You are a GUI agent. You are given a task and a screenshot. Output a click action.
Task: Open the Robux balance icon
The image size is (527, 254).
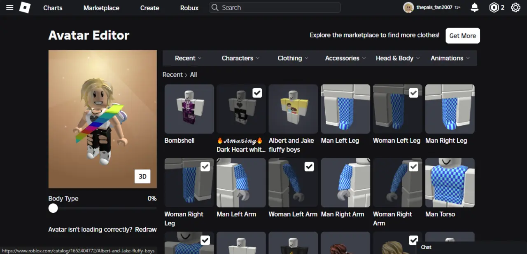tap(494, 7)
